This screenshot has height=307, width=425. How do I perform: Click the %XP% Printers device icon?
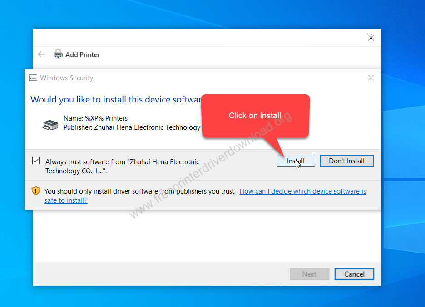coord(50,125)
